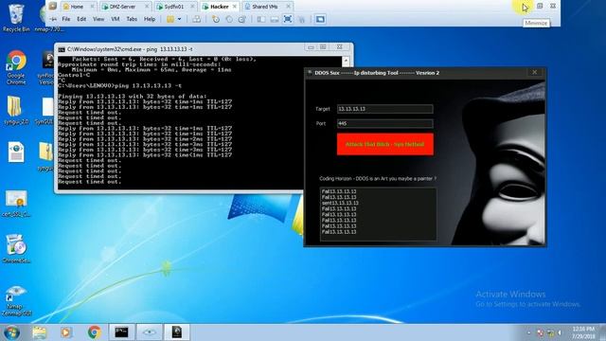Image resolution: width=606 pixels, height=341 pixels.
Task: Close the DDOS Sux tool window
Action: 535,72
